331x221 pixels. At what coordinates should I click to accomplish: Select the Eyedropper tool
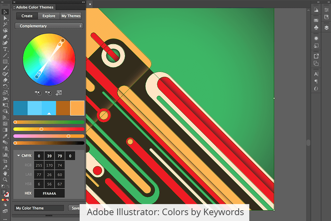5,136
